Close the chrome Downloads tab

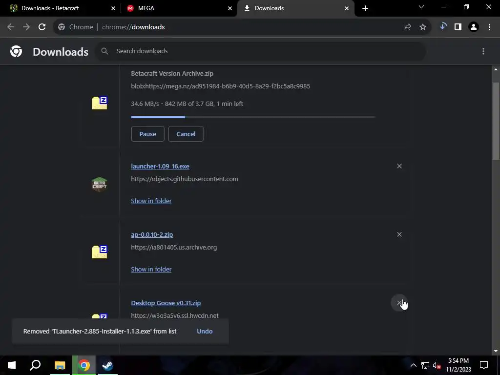click(x=347, y=8)
